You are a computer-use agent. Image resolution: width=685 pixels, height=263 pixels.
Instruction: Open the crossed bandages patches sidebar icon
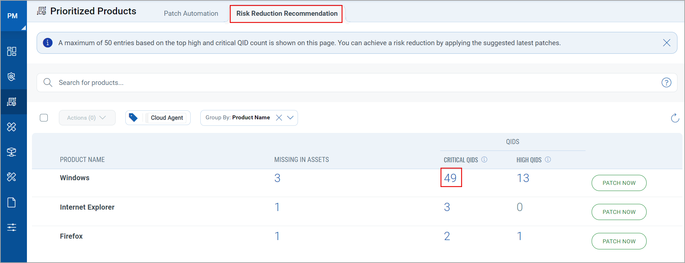[x=11, y=127]
